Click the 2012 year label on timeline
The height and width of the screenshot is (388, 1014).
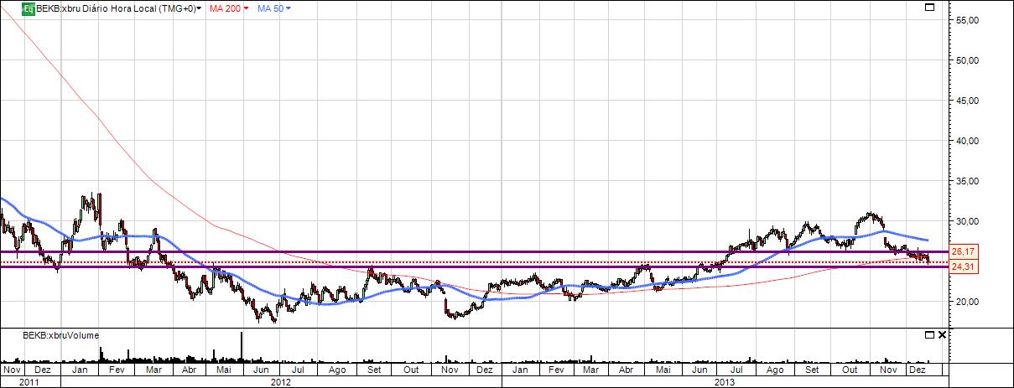(281, 381)
